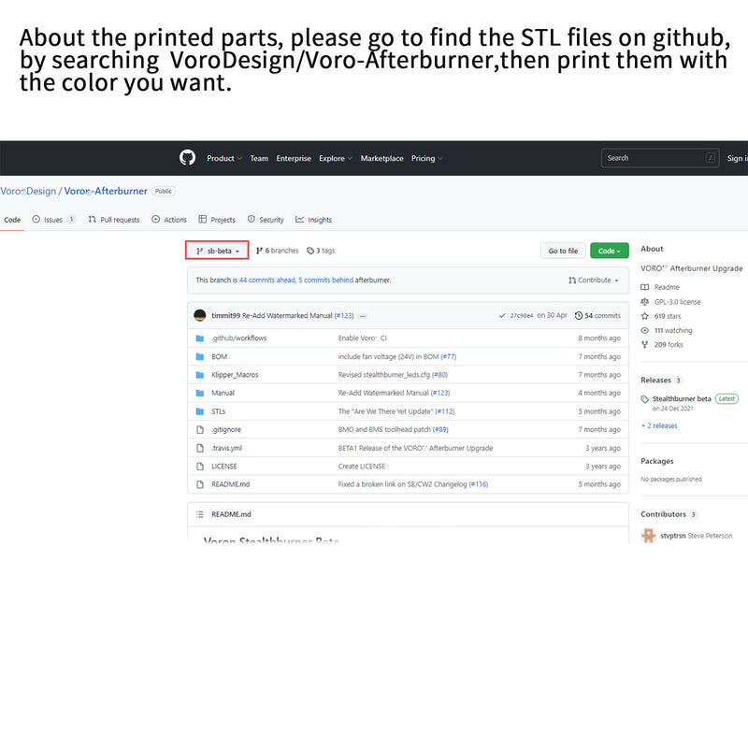Click the Sign in link

tap(737, 158)
